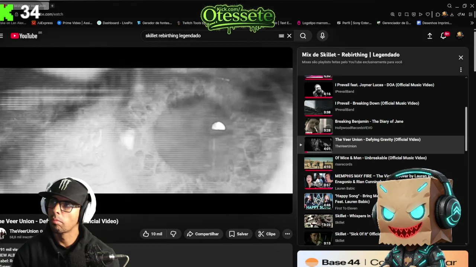Play Of Mice & Men - Unbreakable

pos(381,158)
